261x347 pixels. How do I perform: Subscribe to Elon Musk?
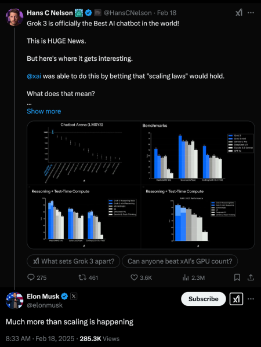tap(204, 299)
